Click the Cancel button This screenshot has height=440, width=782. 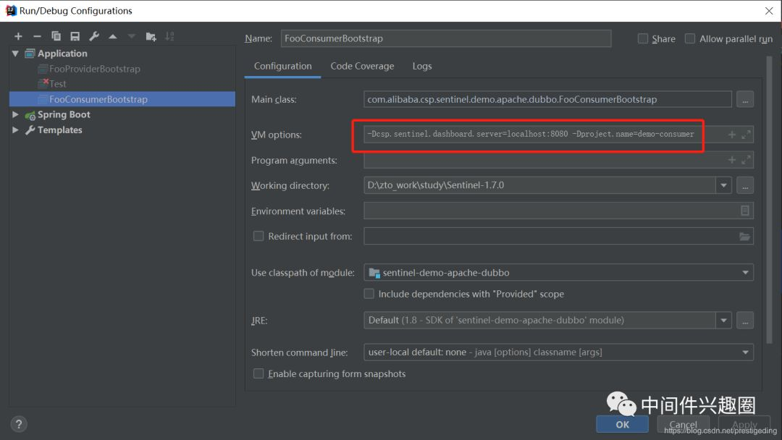684,425
